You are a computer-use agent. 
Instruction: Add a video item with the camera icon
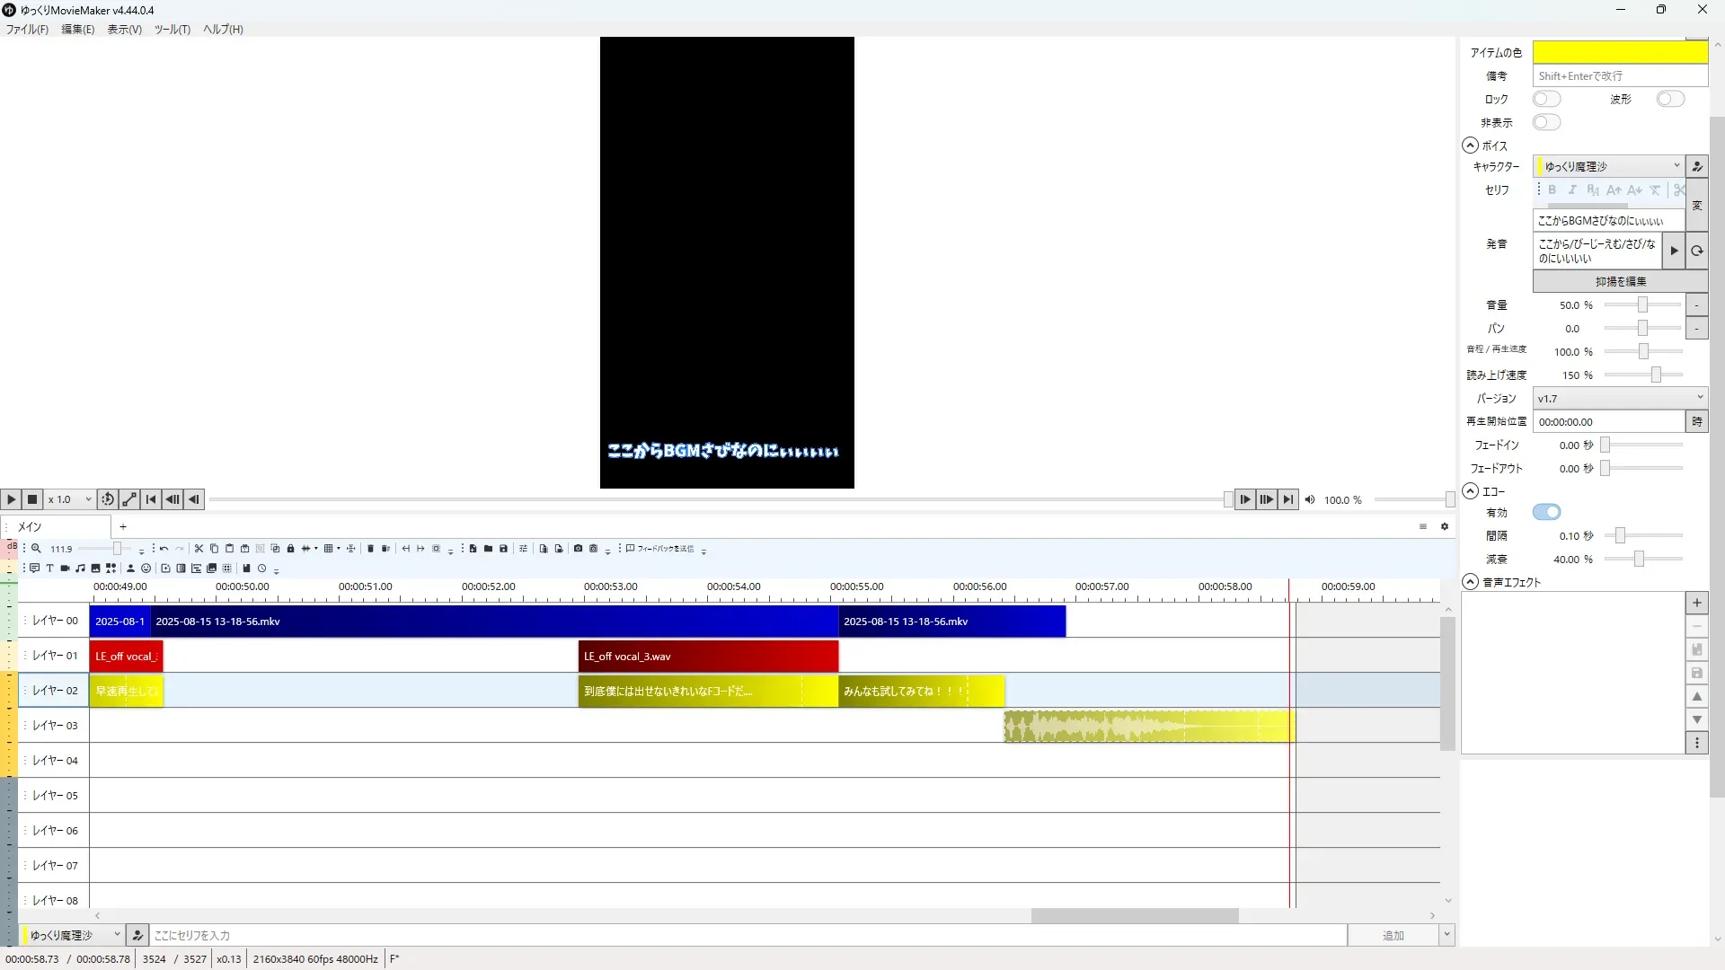pyautogui.click(x=66, y=569)
